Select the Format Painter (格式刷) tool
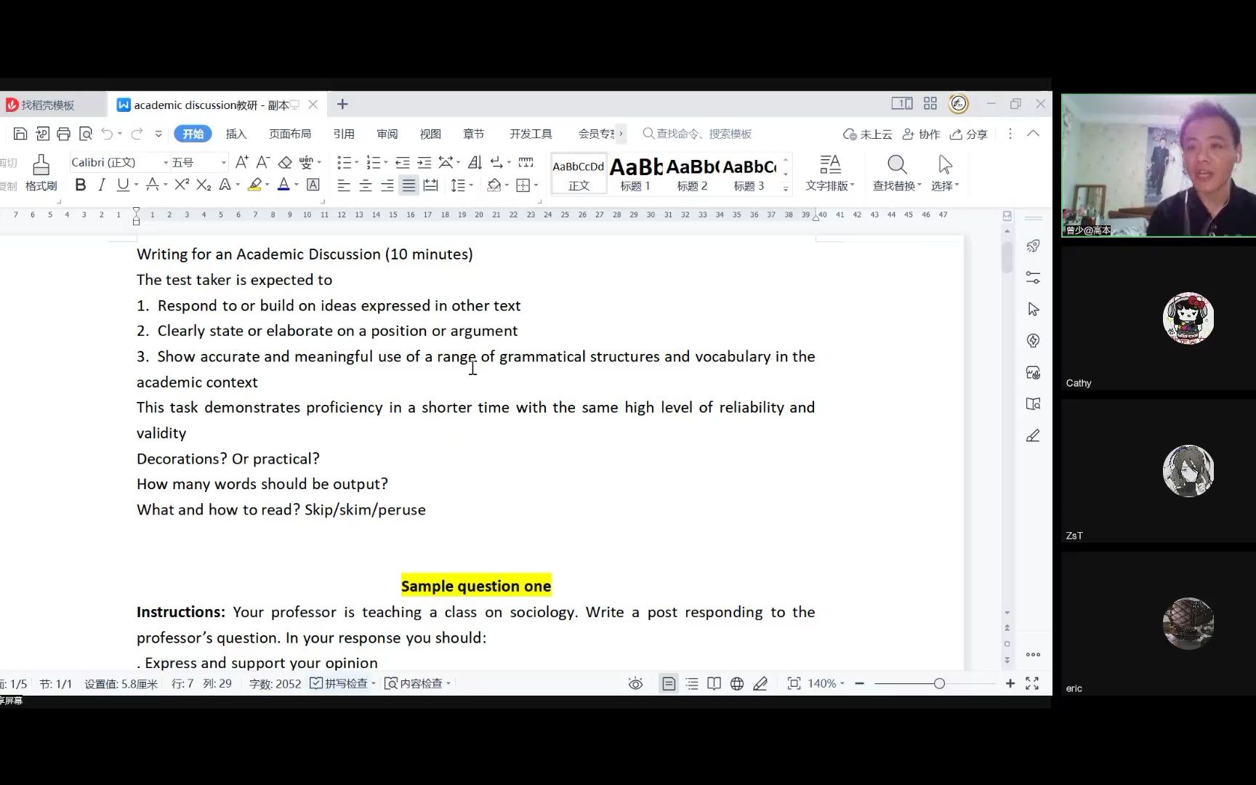The height and width of the screenshot is (785, 1256). point(41,173)
